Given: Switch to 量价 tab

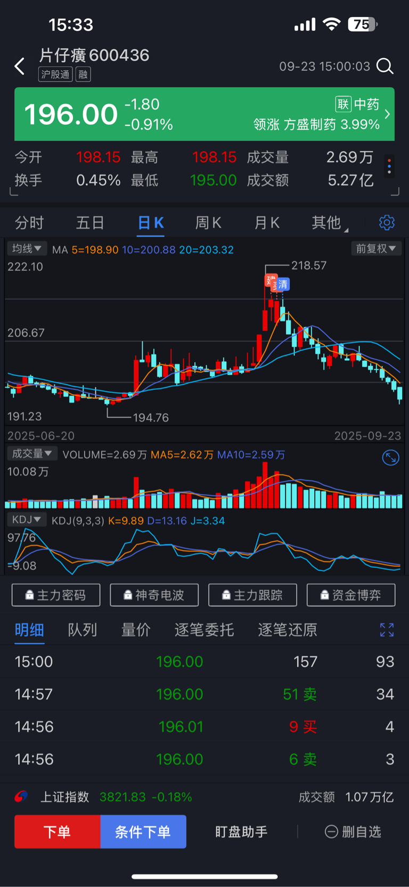Looking at the screenshot, I should pos(136,630).
